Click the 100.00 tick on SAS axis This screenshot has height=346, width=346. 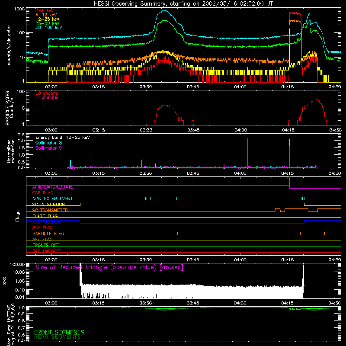pos(17,265)
